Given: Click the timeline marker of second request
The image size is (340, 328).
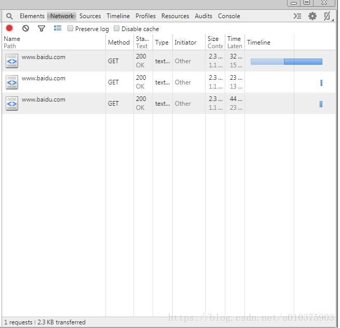Looking at the screenshot, I should click(321, 83).
